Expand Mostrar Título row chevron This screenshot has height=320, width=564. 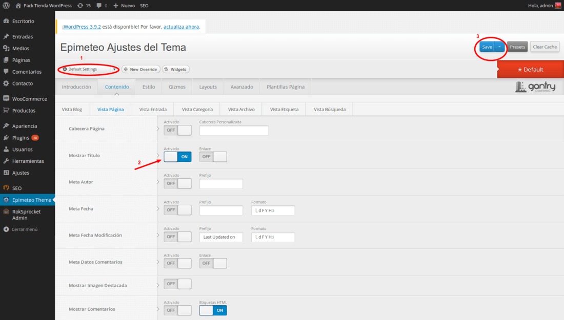[157, 156]
